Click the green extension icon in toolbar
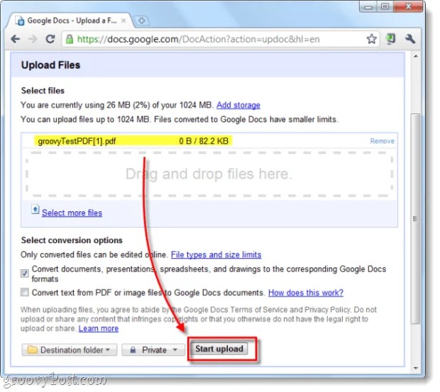Viewport: 440px width, 392px height. point(390,39)
